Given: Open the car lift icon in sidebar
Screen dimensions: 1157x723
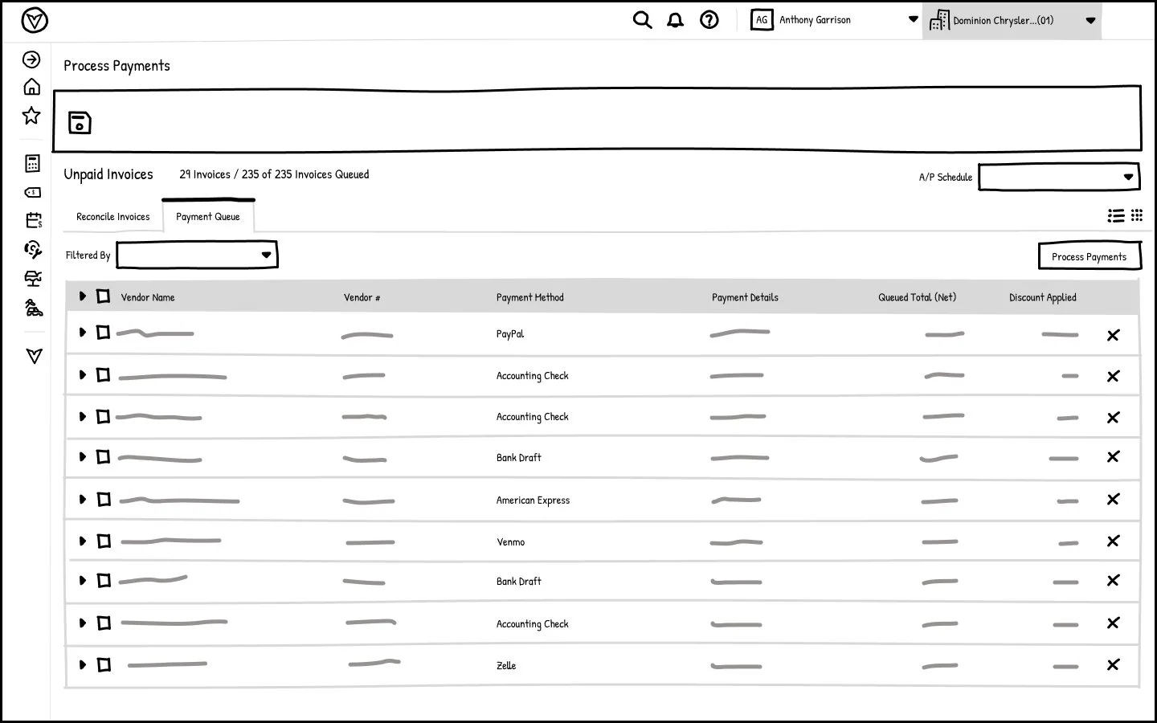Looking at the screenshot, I should pos(33,279).
